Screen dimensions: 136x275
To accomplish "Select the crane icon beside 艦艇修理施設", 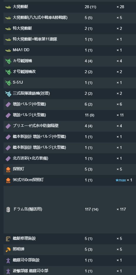I will [8, 239].
